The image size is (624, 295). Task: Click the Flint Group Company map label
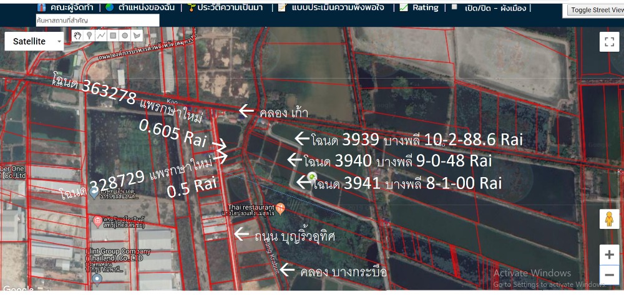tap(118, 254)
